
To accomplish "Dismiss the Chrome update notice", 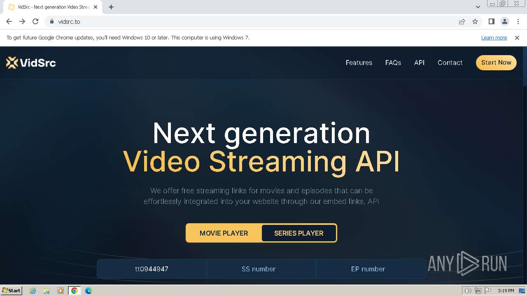I will 517,37.
